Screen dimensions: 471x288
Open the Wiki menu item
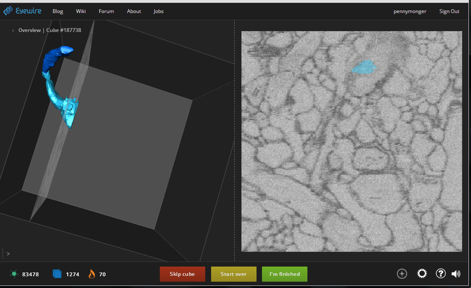[81, 11]
